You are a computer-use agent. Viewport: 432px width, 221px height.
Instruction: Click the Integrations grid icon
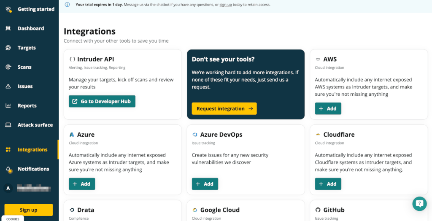(x=8, y=150)
